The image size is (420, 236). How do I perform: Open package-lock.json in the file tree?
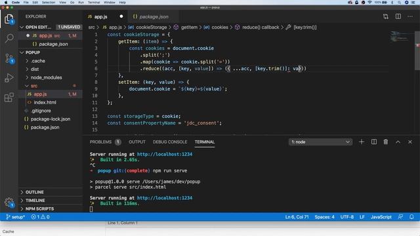click(51, 119)
